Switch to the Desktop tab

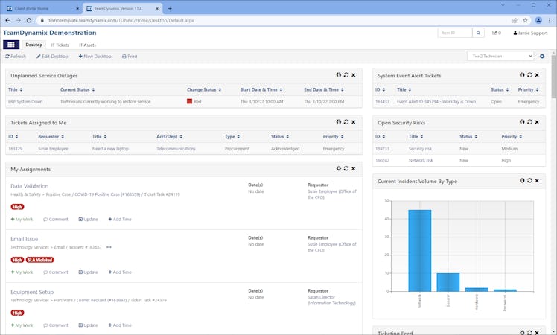pos(34,45)
